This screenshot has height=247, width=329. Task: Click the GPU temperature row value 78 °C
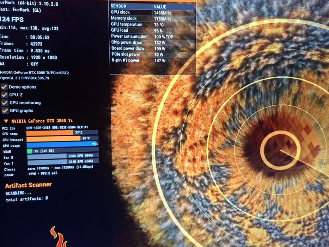tap(159, 25)
